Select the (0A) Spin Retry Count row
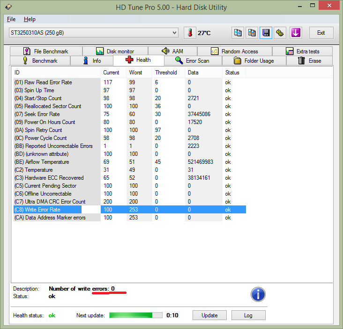This screenshot has height=329, width=343. [129, 130]
